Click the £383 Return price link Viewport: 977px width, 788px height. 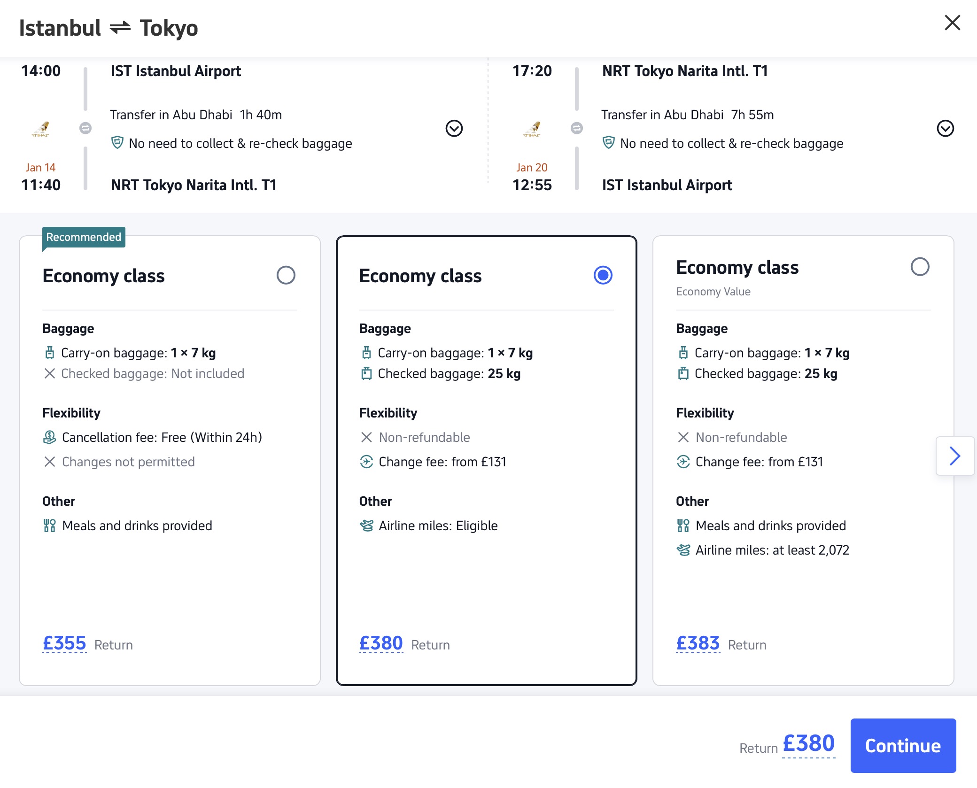pos(698,643)
